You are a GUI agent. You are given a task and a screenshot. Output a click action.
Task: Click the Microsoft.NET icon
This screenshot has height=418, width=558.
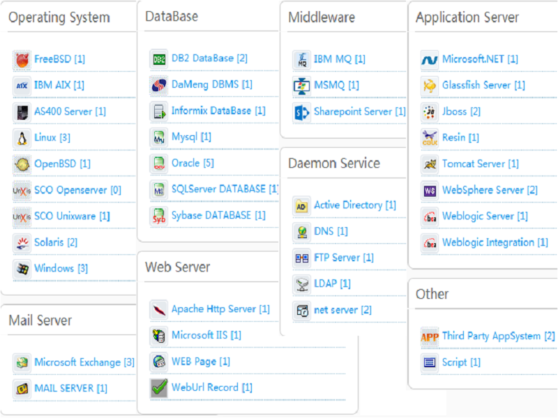pyautogui.click(x=430, y=59)
